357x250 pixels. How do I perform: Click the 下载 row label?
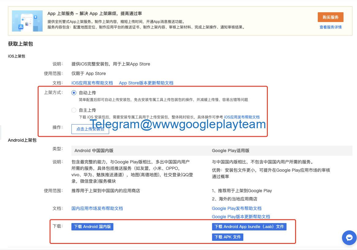point(58,226)
